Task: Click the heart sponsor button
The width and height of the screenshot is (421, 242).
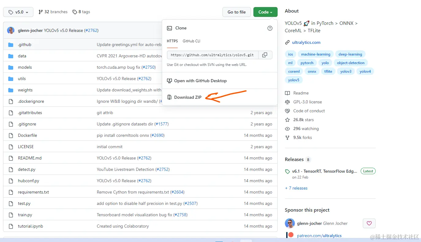Action: coord(369,223)
